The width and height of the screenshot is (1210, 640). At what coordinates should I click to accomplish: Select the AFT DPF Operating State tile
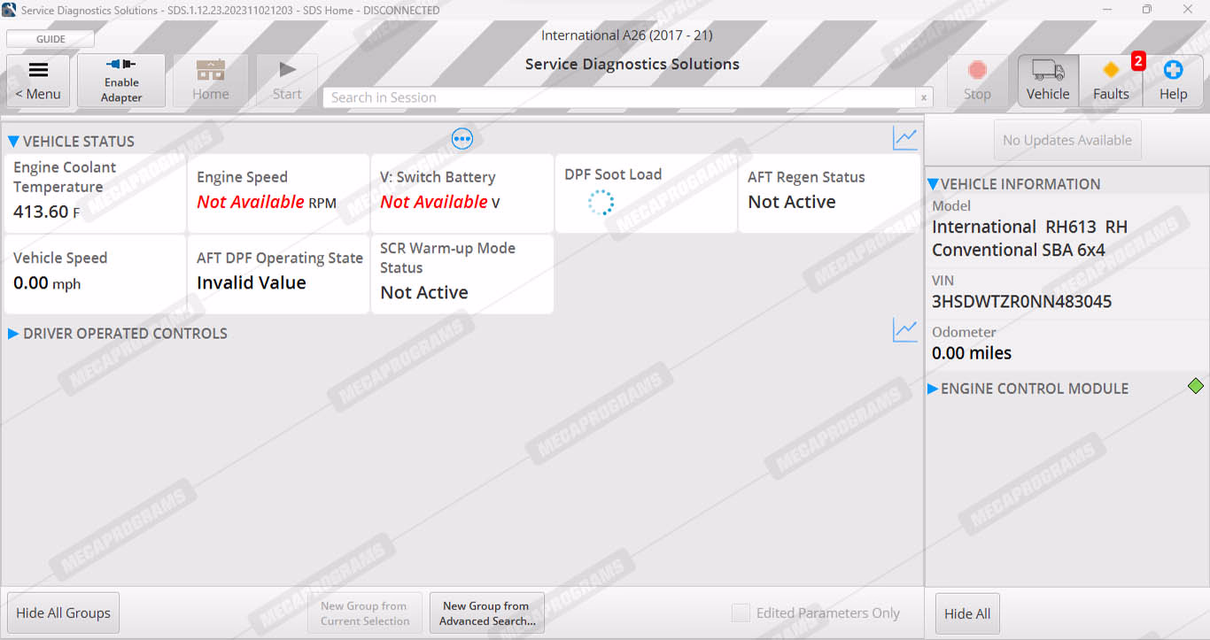(278, 274)
